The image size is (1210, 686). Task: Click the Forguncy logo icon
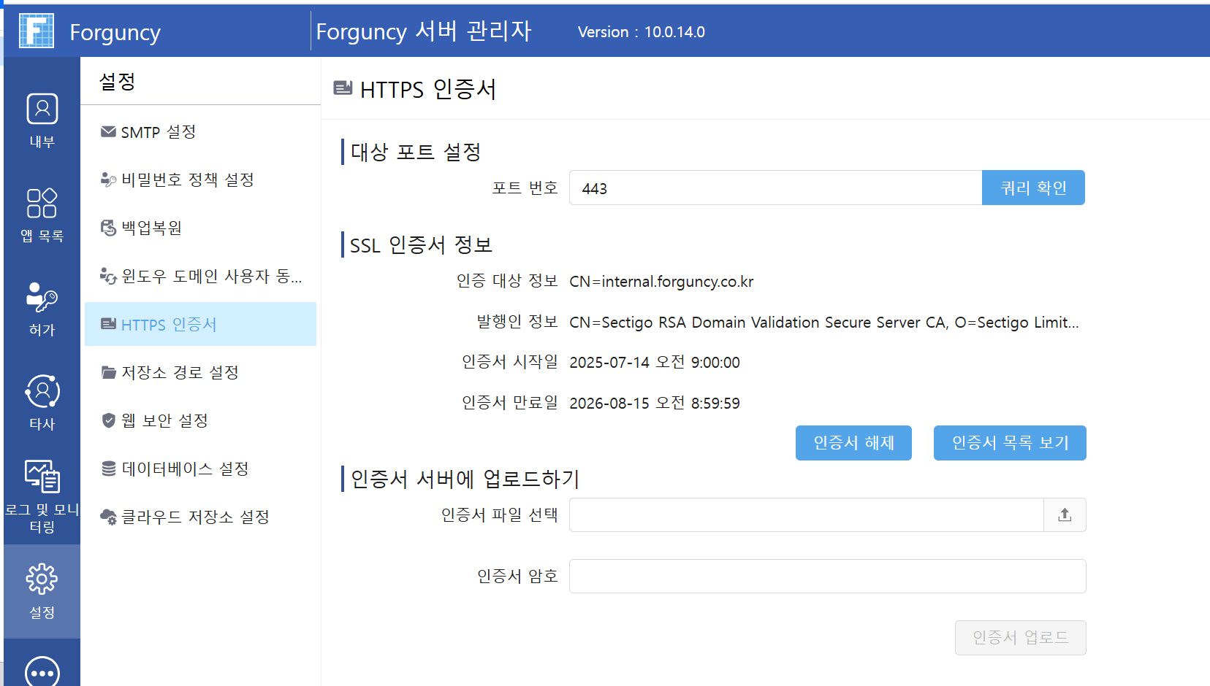37,31
